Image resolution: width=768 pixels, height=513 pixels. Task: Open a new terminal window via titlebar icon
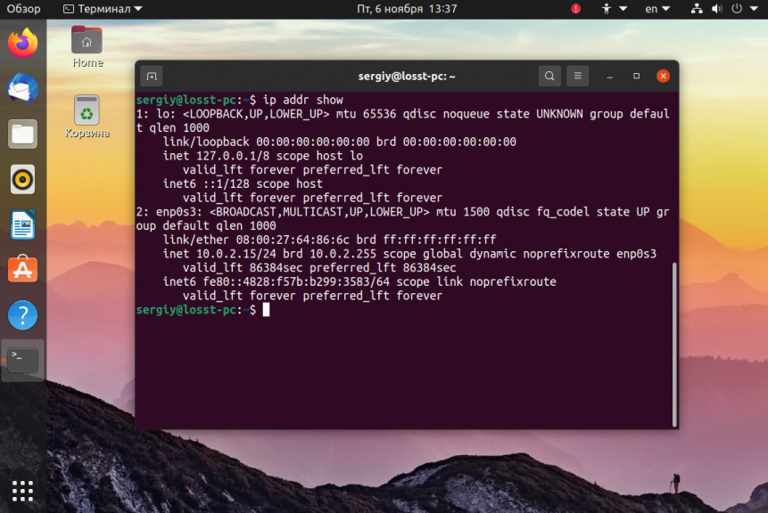coord(152,76)
